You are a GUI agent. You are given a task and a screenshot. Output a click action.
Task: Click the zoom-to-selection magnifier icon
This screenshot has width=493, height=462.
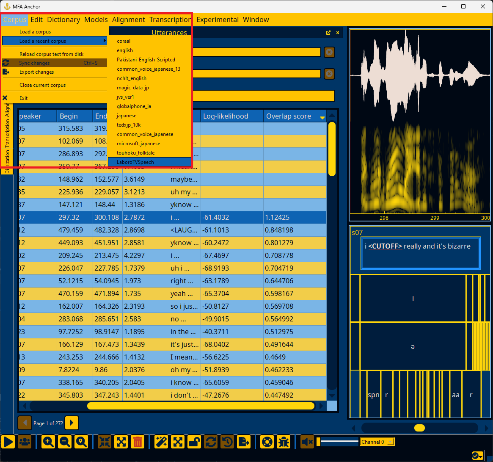81,442
